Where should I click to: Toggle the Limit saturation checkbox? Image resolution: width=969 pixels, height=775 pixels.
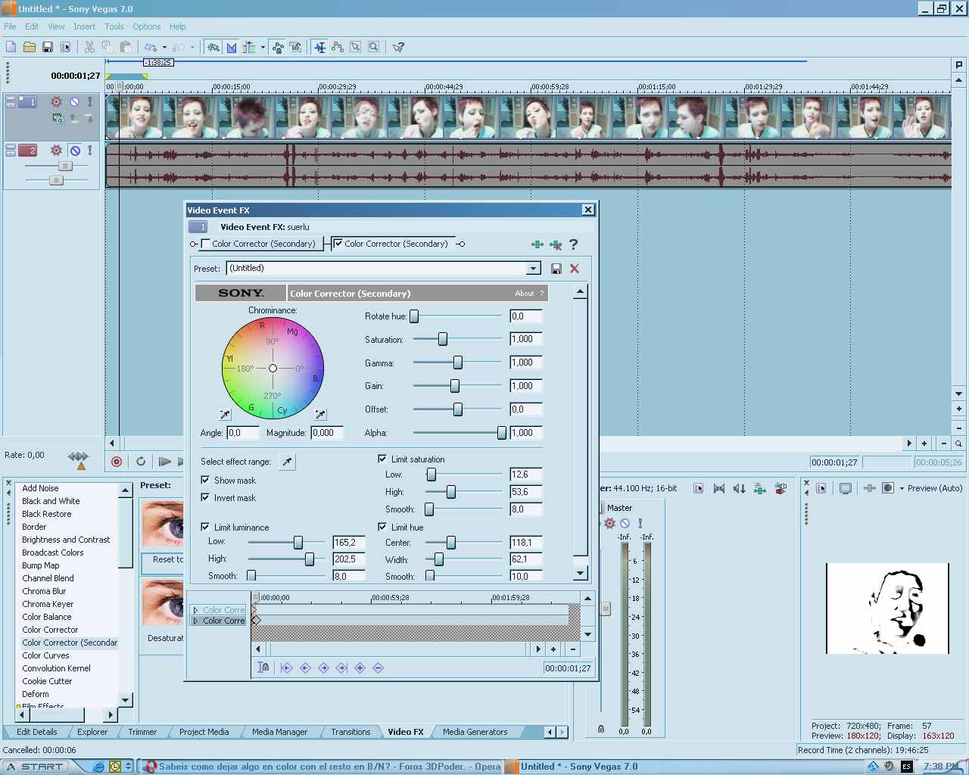pos(382,459)
